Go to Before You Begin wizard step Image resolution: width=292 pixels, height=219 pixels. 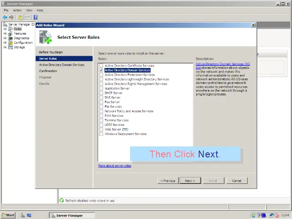51,52
